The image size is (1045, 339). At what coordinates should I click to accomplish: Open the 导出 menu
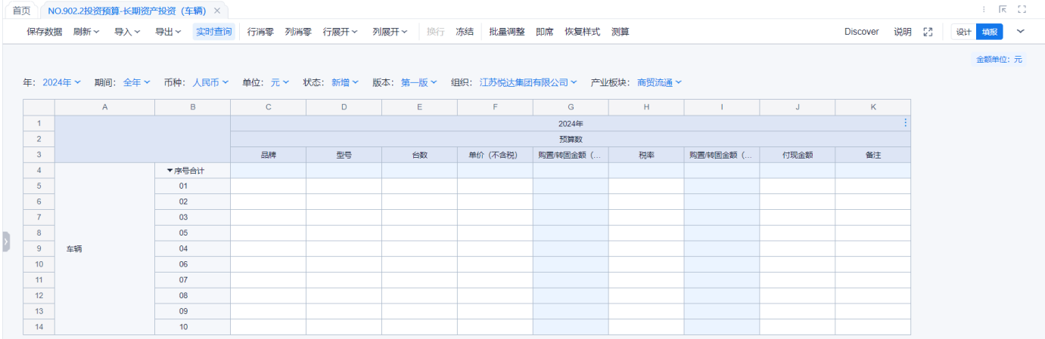point(168,32)
